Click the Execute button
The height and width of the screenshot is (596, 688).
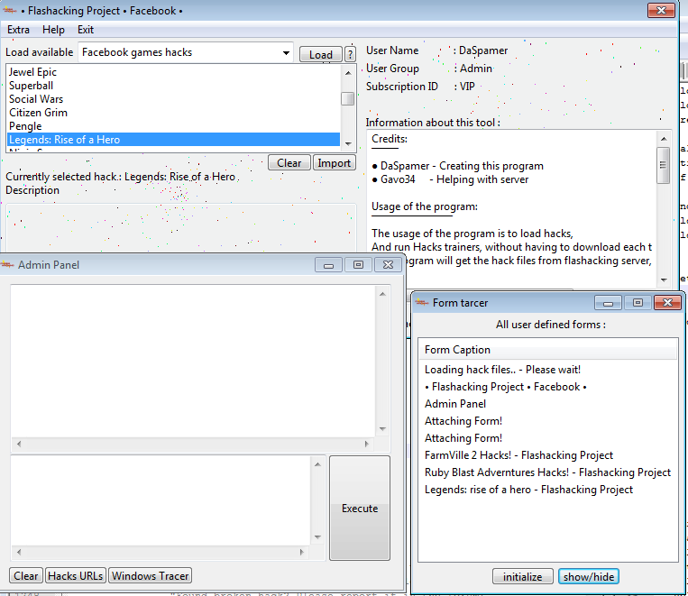[x=360, y=508]
